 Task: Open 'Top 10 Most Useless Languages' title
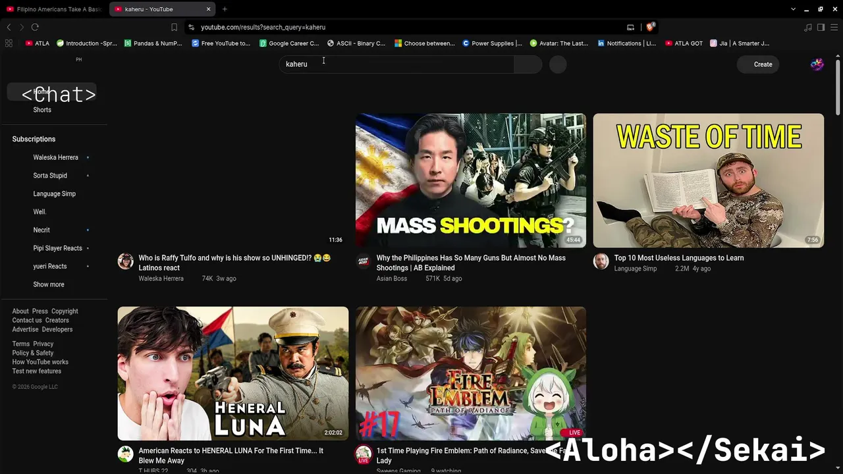[679, 258]
